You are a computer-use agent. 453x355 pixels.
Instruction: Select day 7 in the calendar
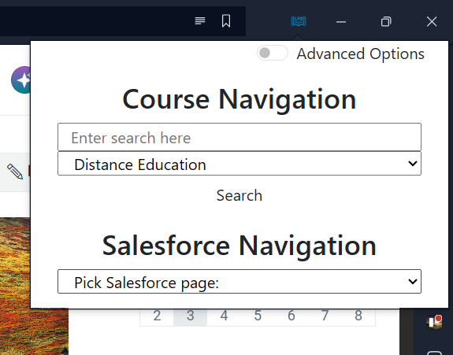coord(325,316)
